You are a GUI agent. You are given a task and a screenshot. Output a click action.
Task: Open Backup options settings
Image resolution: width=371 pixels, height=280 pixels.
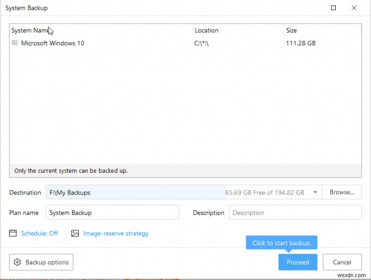click(x=41, y=262)
